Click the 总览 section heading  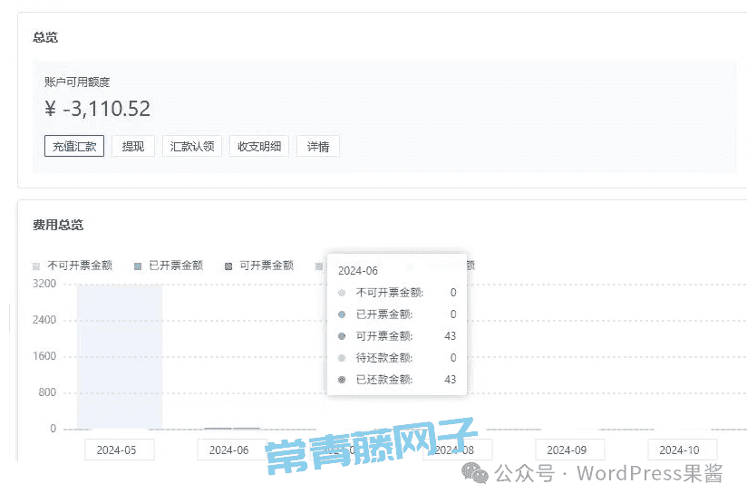click(45, 37)
